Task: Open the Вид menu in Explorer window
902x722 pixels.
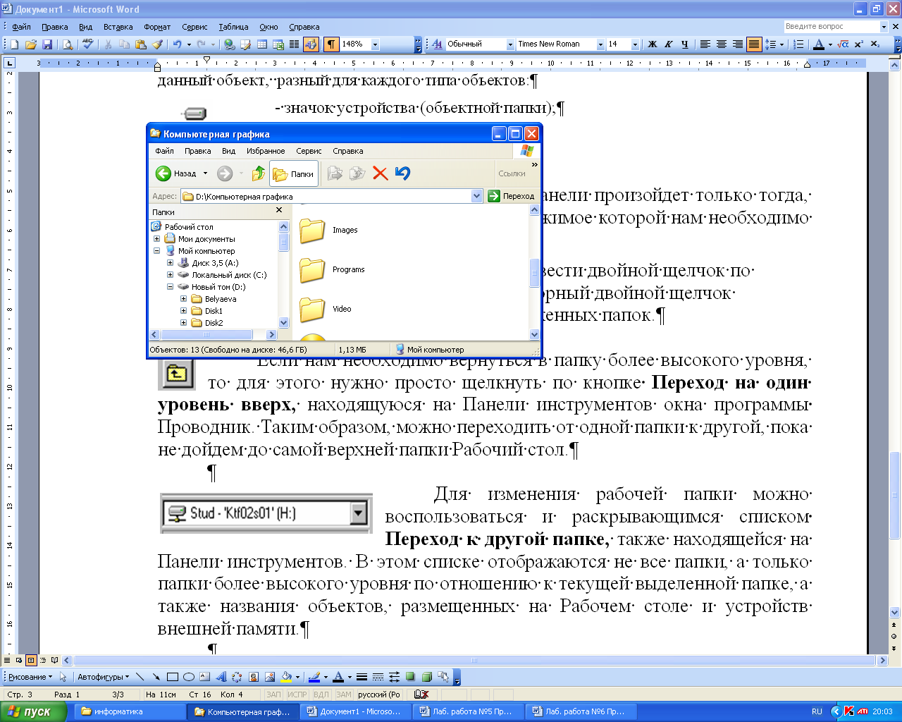Action: click(x=228, y=151)
